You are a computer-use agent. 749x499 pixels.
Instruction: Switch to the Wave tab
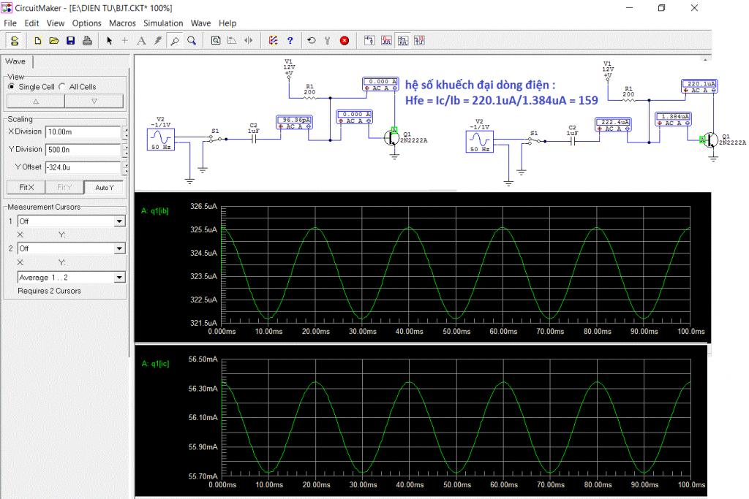pos(15,62)
